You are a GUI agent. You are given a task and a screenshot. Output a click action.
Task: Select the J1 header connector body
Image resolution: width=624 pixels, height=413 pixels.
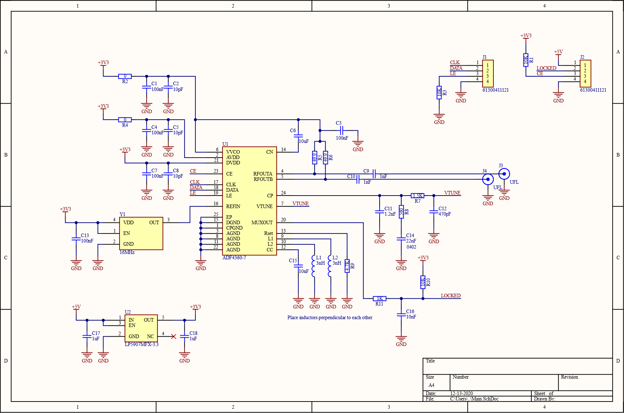click(488, 73)
